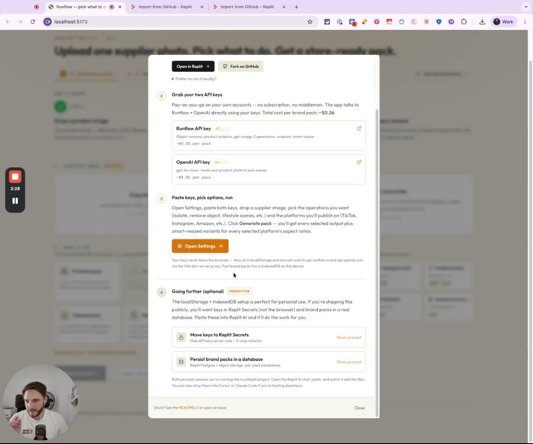Open the README link in dialog footer
The width and height of the screenshot is (533, 444).
tap(188, 408)
